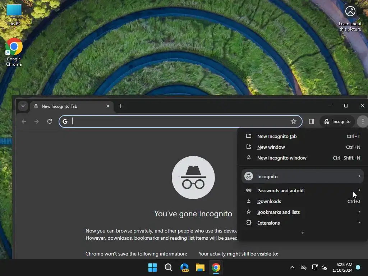
Task: Click Chrome icon in taskbar
Action: (216, 267)
